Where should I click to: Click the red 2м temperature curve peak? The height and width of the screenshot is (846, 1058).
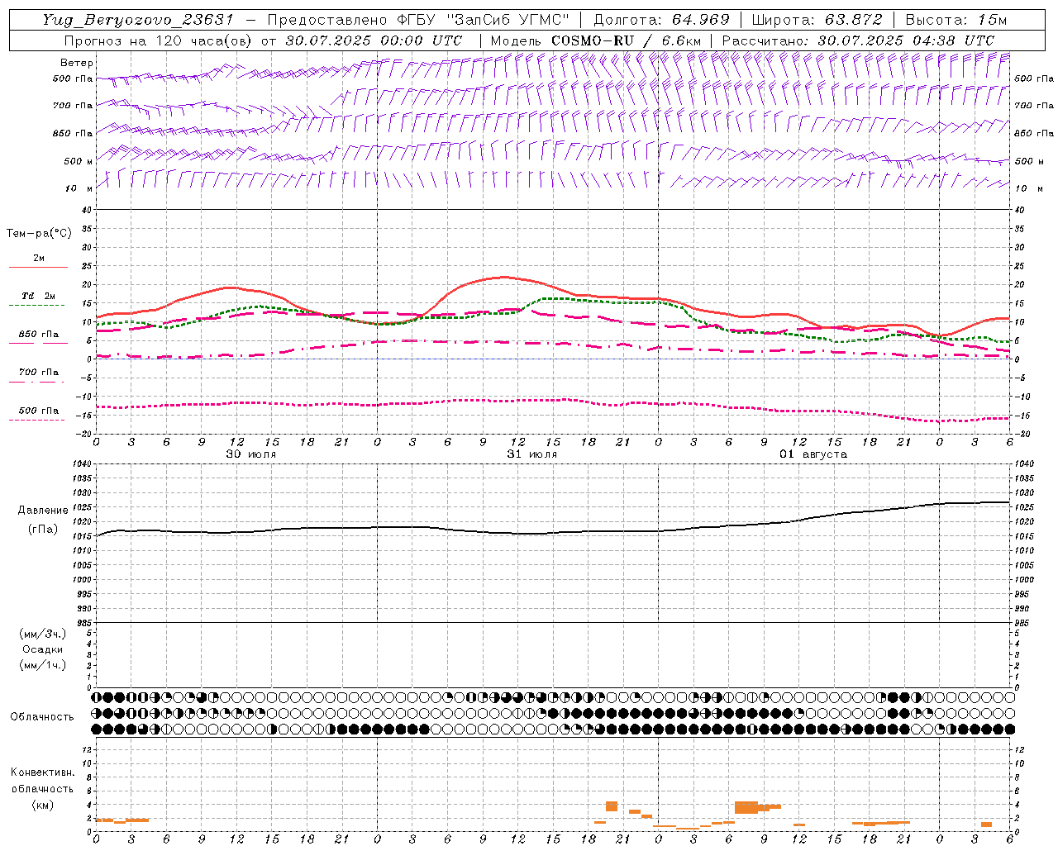point(504,277)
